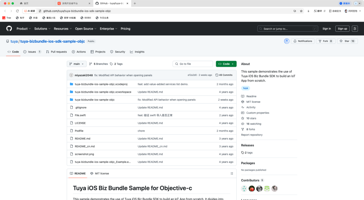This screenshot has height=200, width=364.
Task: Bookmark this page with the star icon
Action: click(301, 11)
